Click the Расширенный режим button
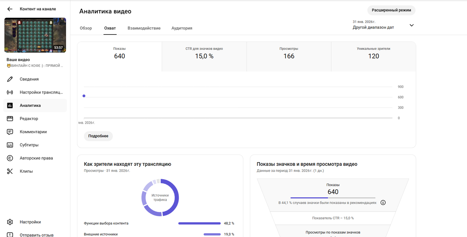The height and width of the screenshot is (237, 467). coord(391,10)
